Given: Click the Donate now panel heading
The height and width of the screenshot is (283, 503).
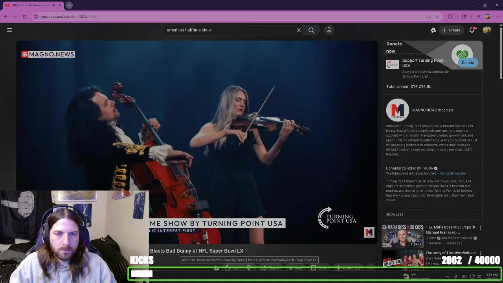Looking at the screenshot, I should 394,47.
